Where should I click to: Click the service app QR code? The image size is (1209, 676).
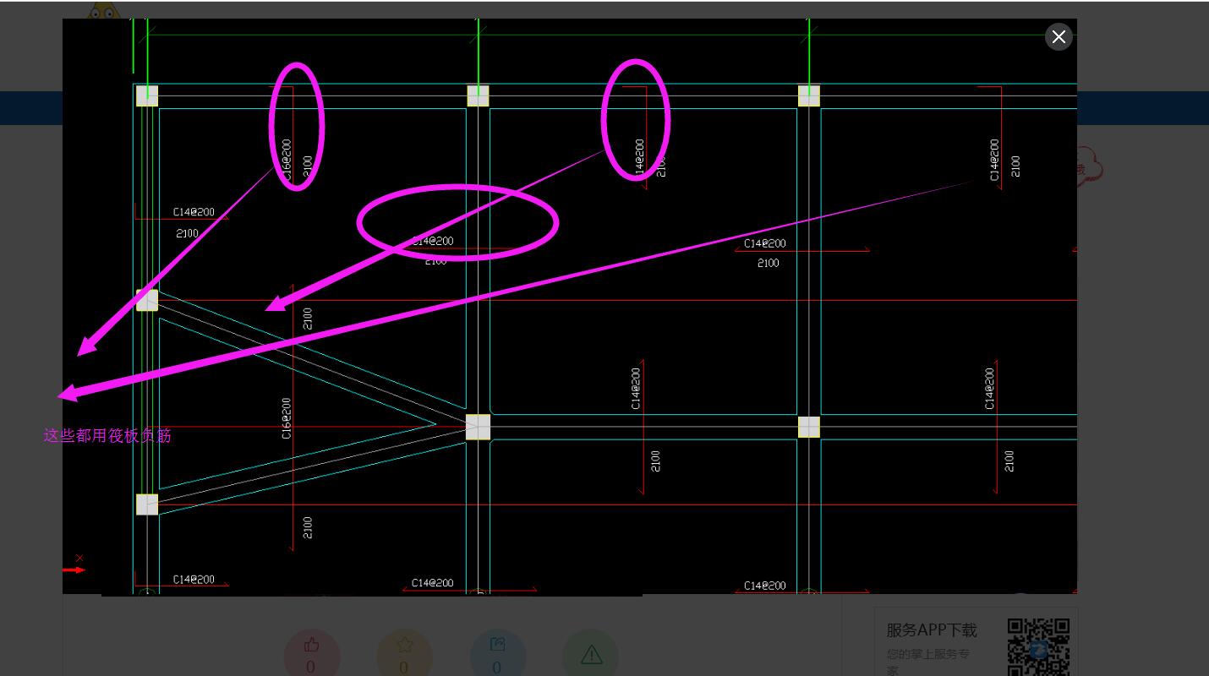(1038, 647)
